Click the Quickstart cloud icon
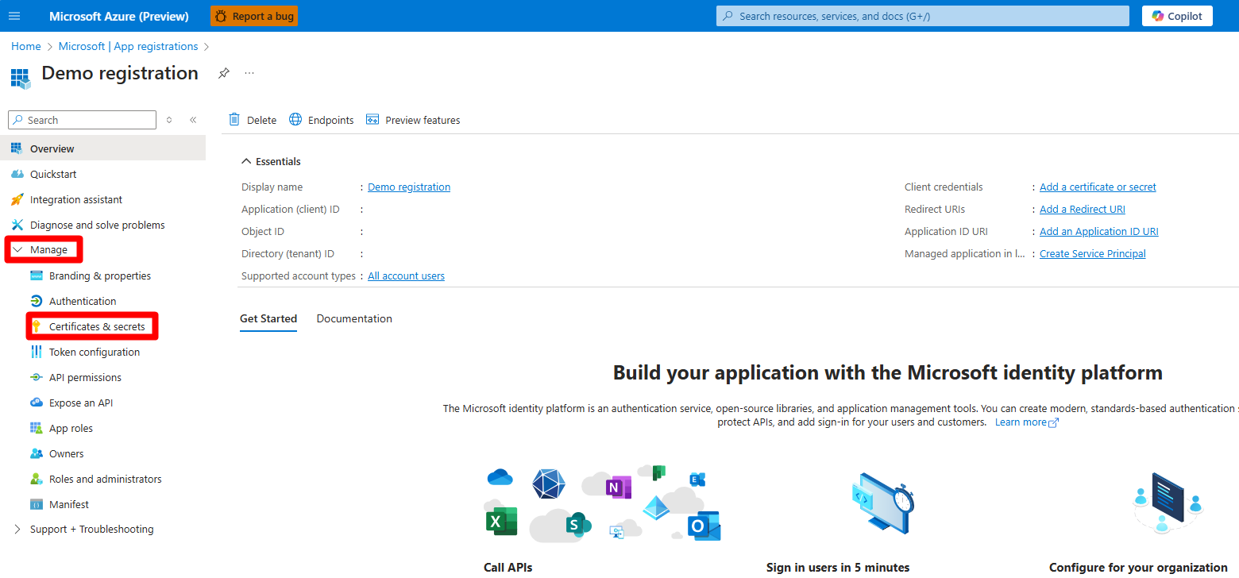Viewport: 1239px width, 578px height. point(17,174)
